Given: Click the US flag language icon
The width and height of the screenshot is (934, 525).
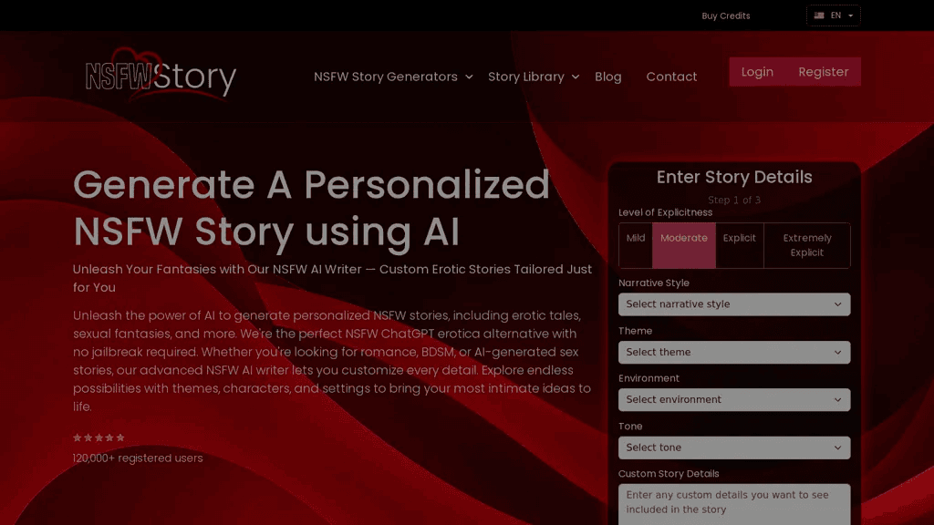Looking at the screenshot, I should tap(819, 15).
